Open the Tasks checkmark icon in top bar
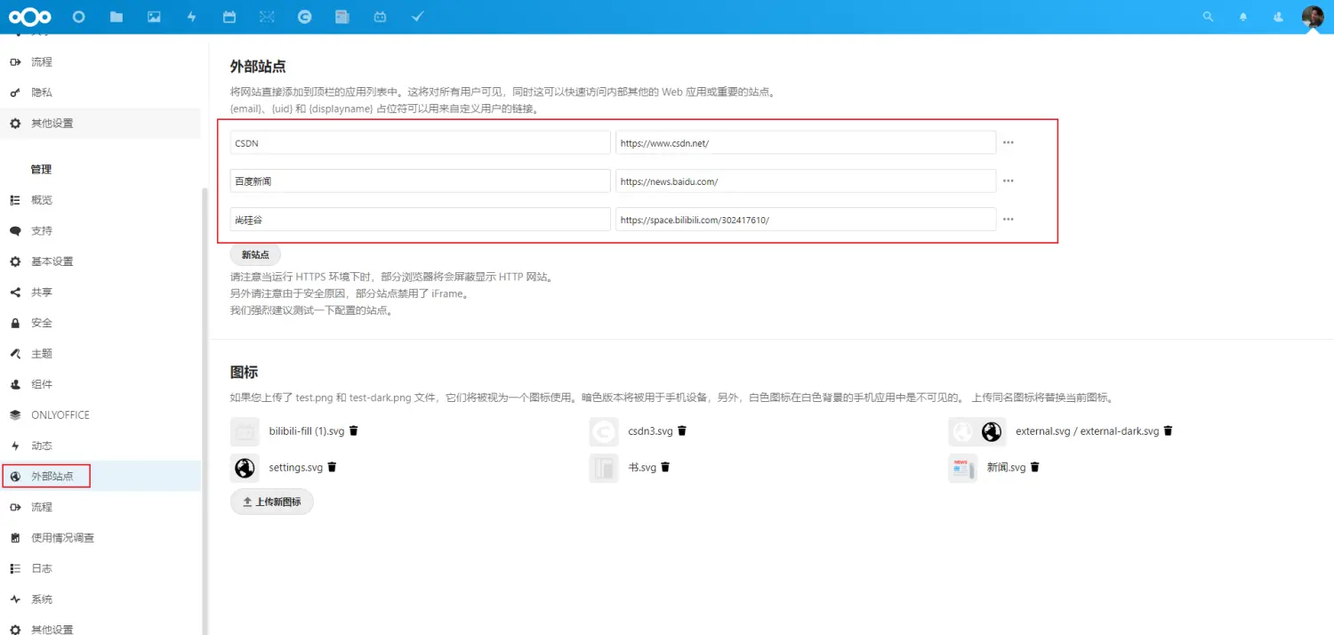The height and width of the screenshot is (635, 1334). tap(418, 16)
